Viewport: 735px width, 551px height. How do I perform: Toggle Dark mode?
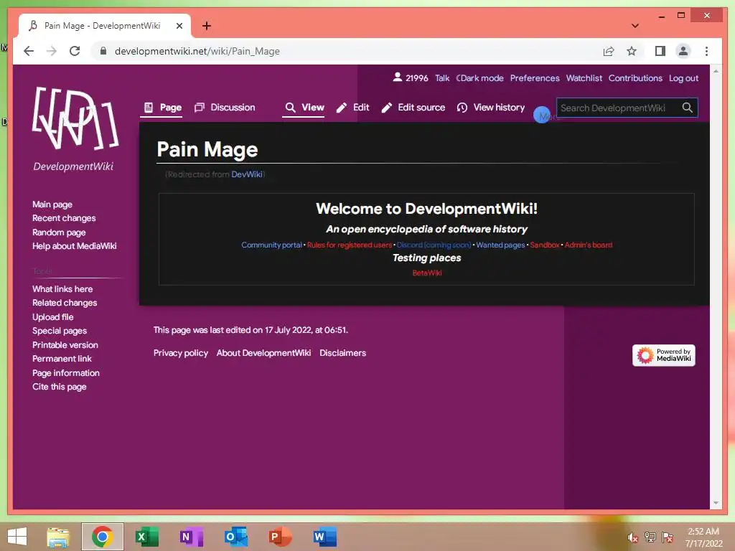point(479,77)
